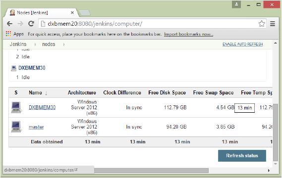
Task: Click the 4.54 GB swap space cell
Action: [226, 107]
